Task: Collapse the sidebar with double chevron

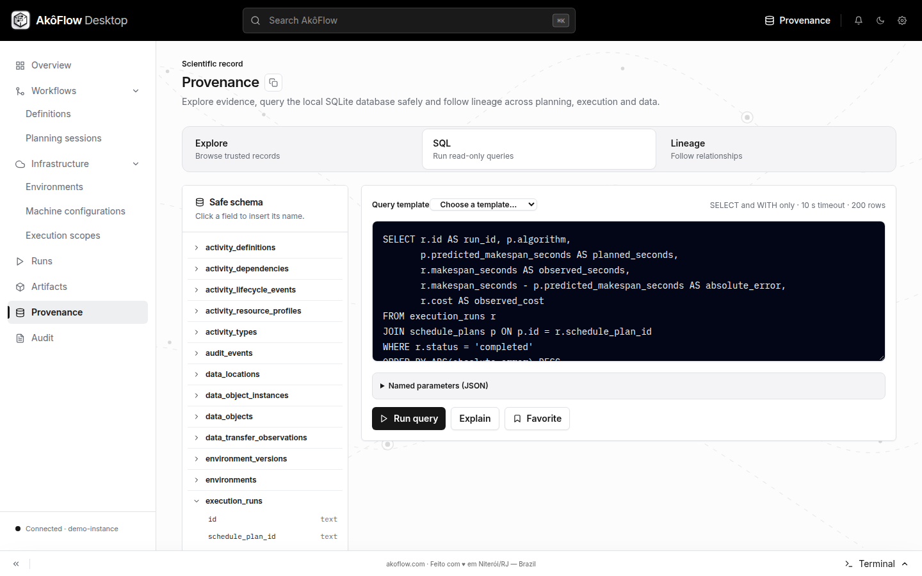Action: point(16,564)
